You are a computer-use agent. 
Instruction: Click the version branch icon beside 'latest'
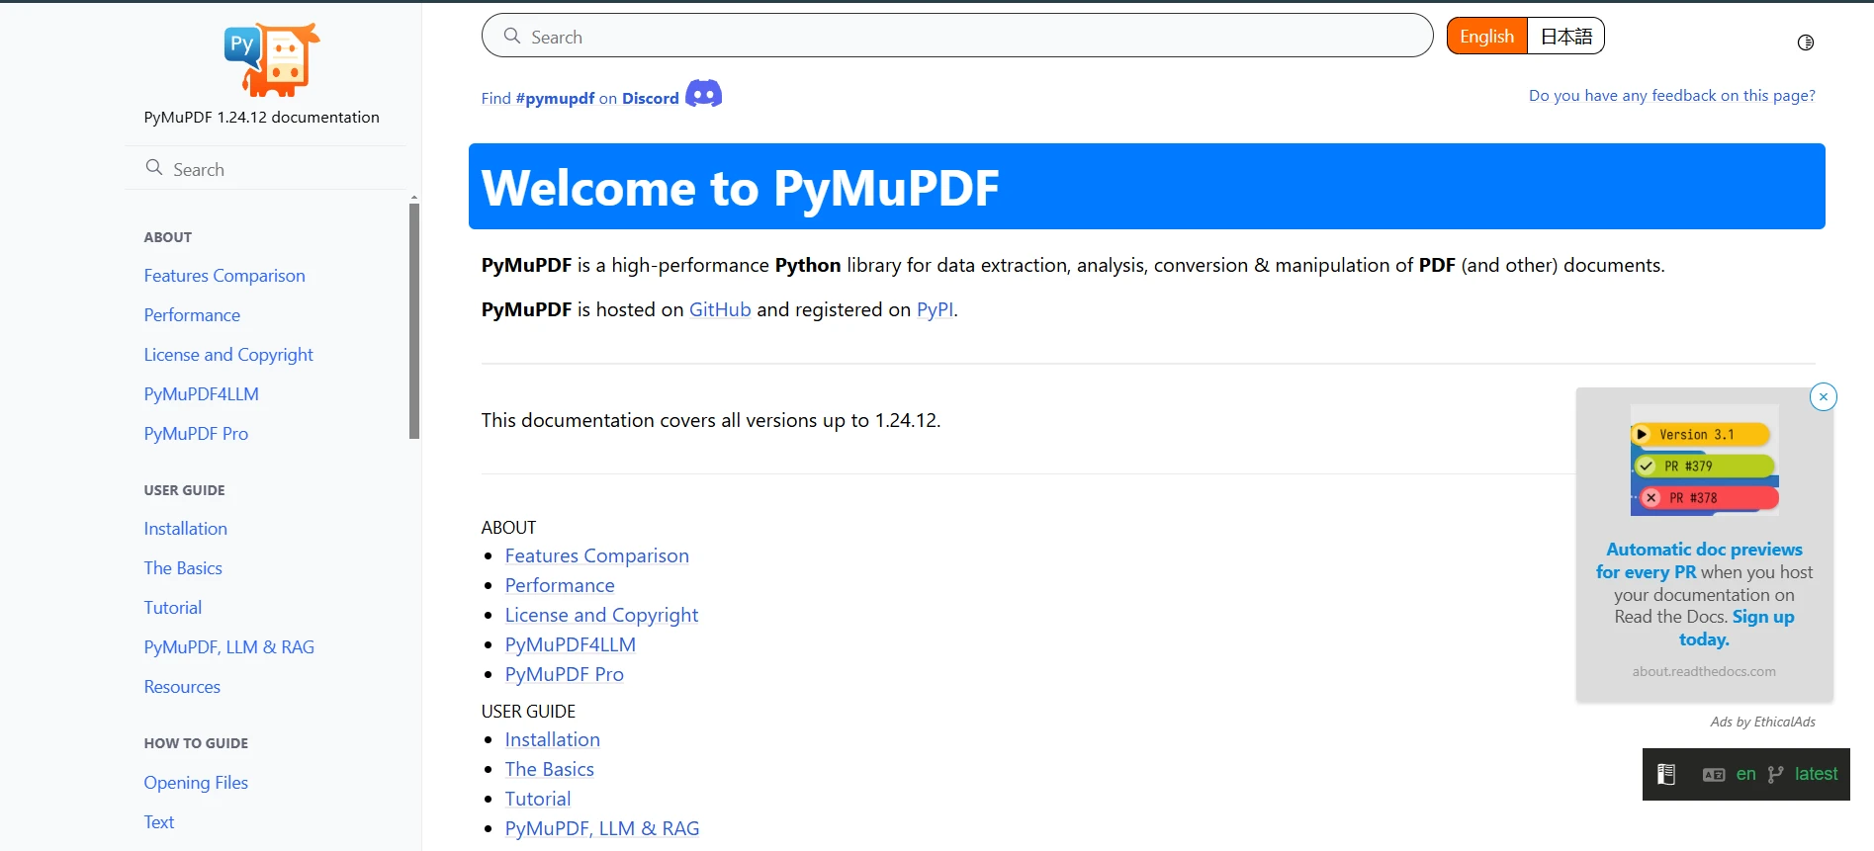[1776, 774]
